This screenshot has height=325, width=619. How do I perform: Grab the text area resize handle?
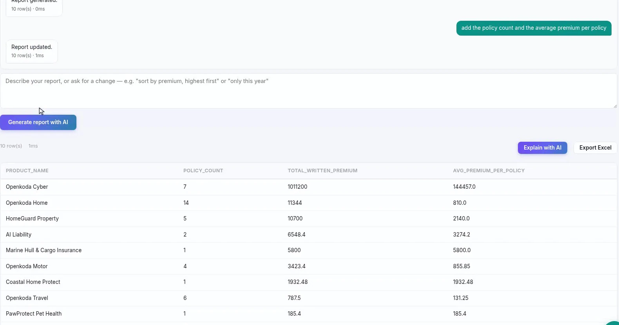614,106
